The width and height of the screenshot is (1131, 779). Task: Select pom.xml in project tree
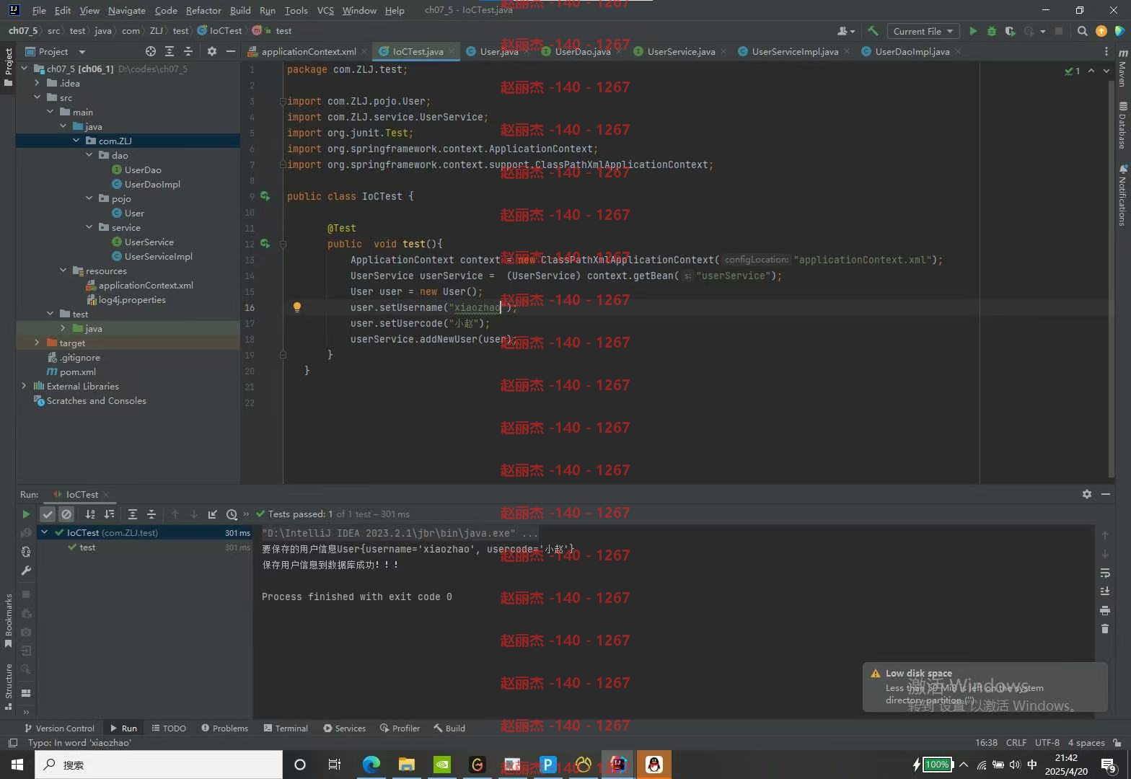pos(77,371)
